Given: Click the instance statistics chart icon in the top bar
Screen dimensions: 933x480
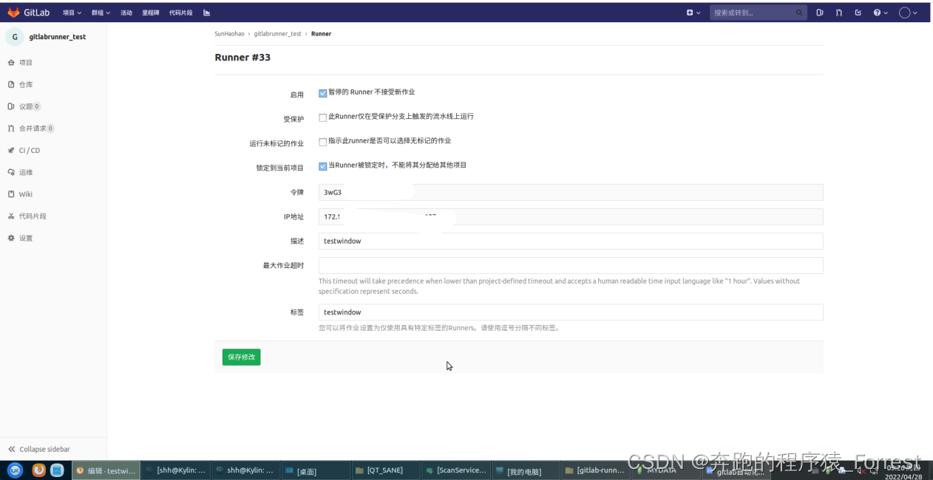Looking at the screenshot, I should click(x=206, y=13).
